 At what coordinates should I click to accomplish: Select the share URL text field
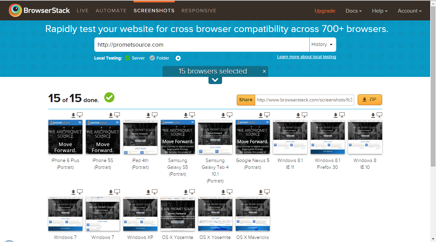point(305,100)
